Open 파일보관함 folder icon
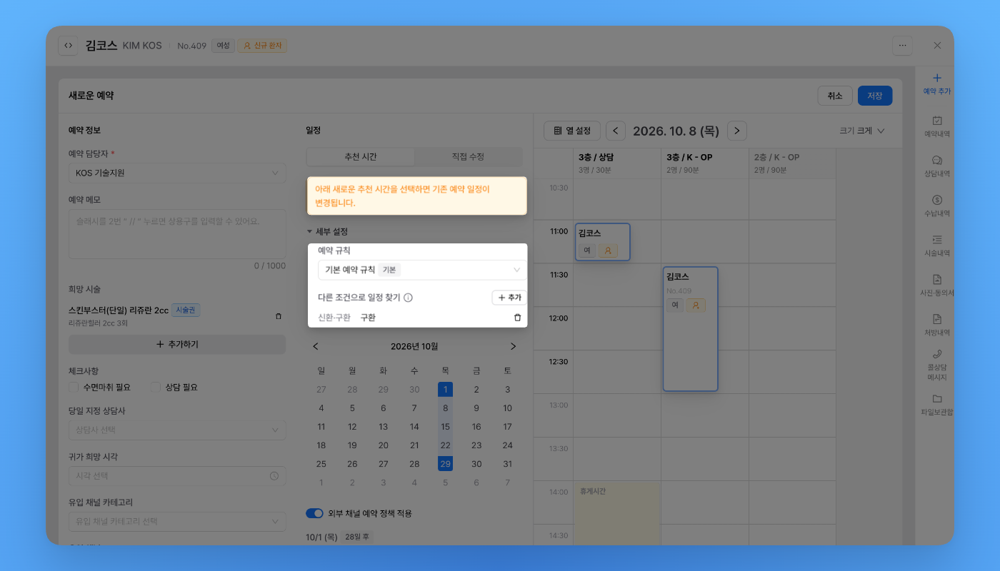The image size is (1000, 571). tap(937, 398)
